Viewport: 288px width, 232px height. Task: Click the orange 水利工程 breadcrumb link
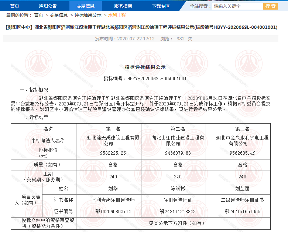pyautogui.click(x=117, y=15)
